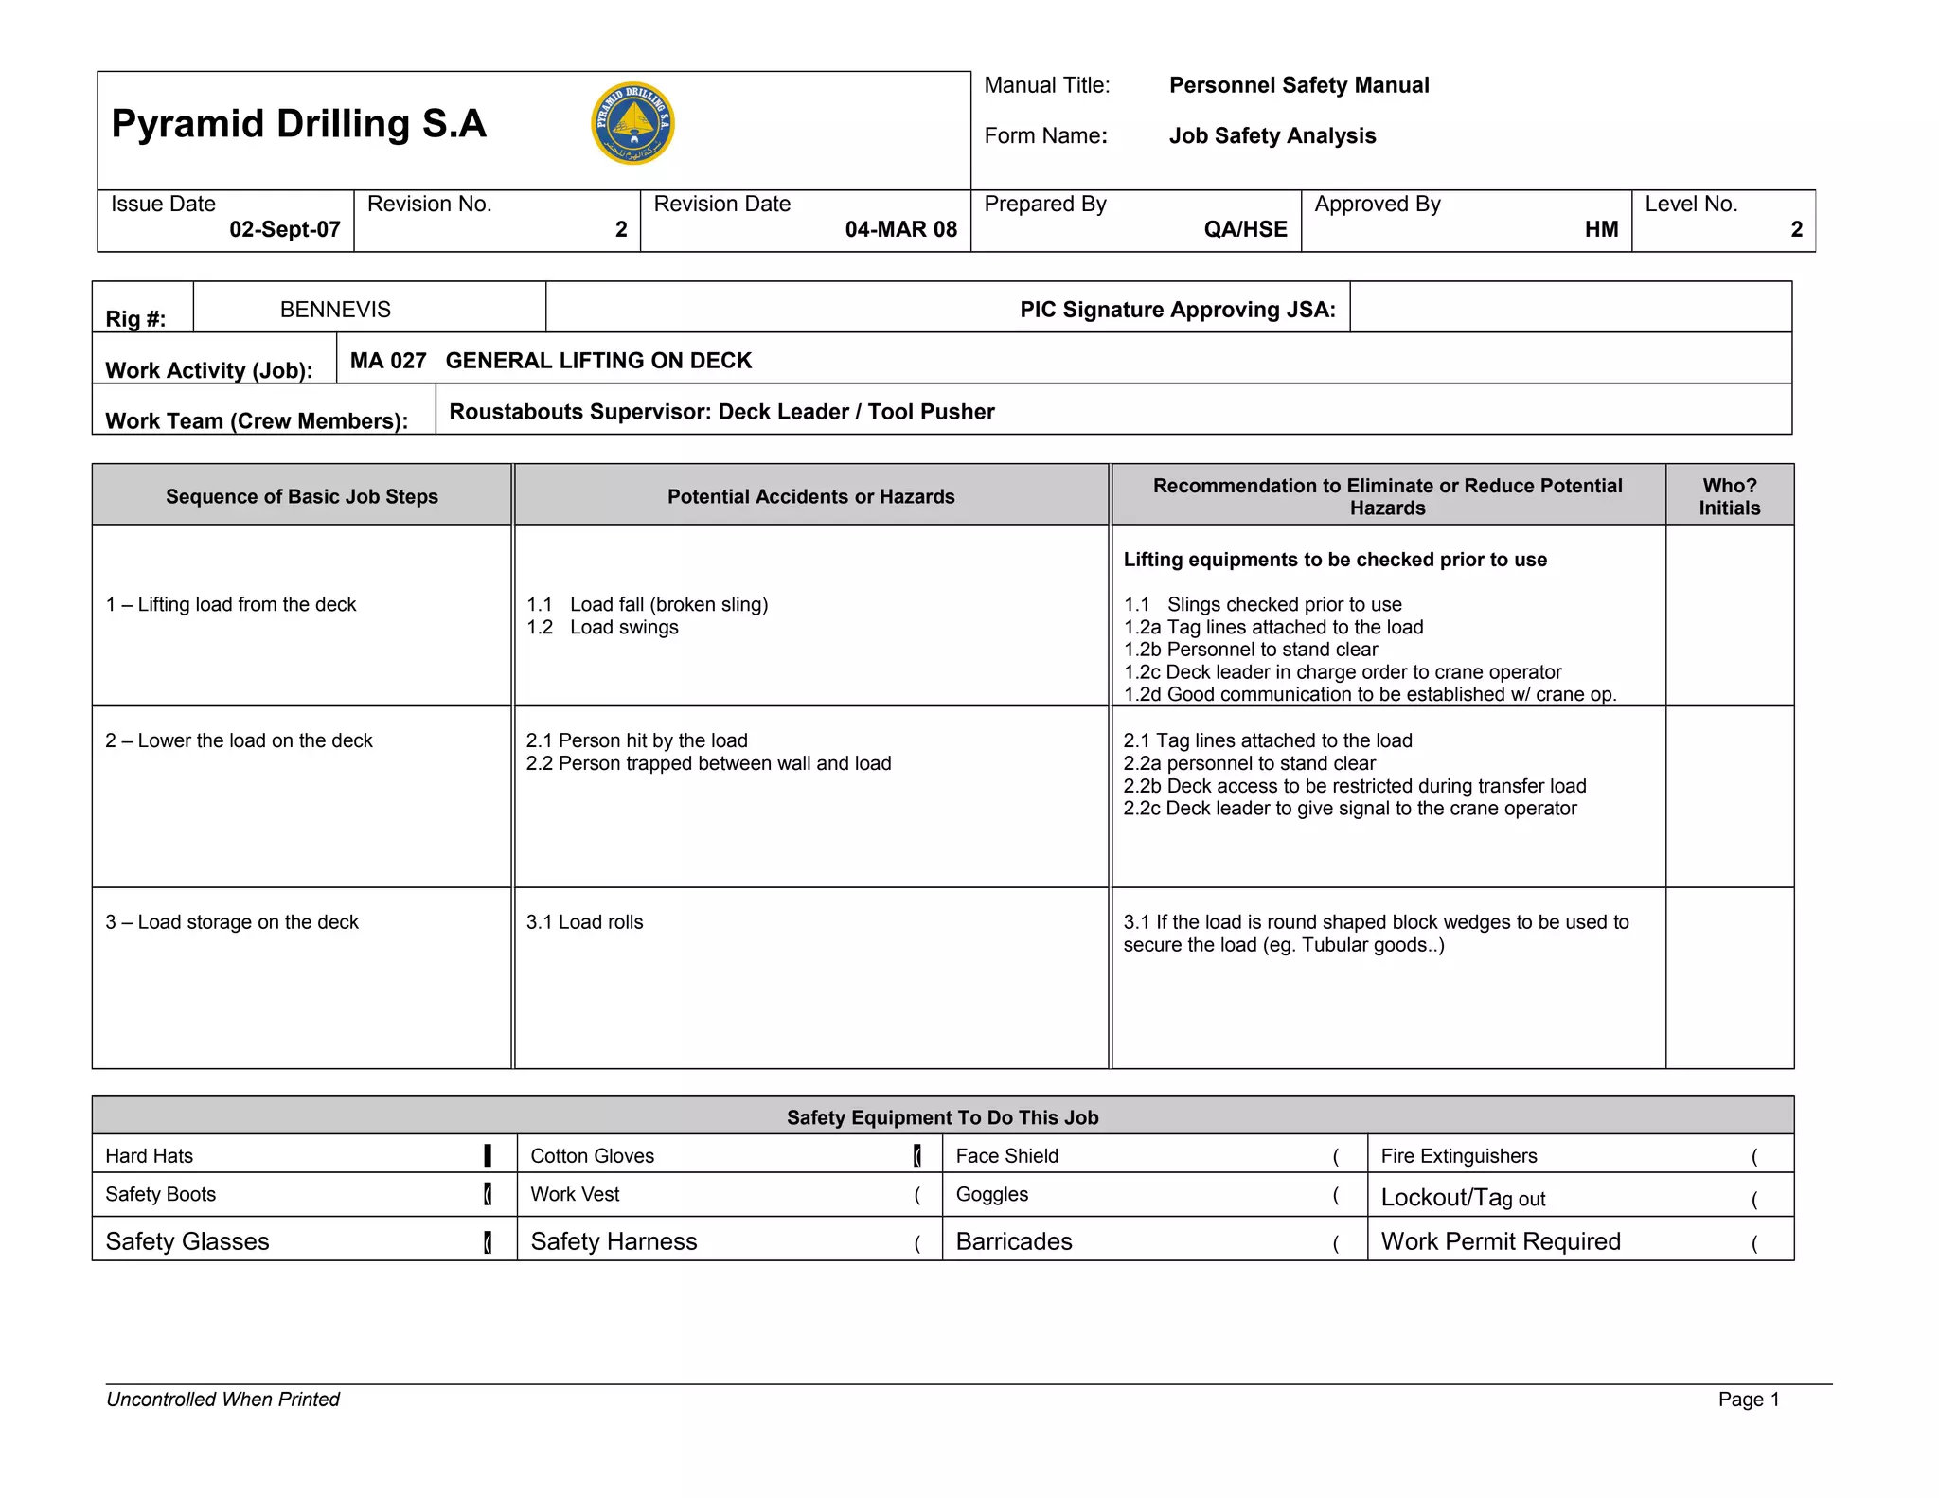The image size is (1939, 1498).
Task: Click Who Initials cell for step 1
Action: (1729, 615)
